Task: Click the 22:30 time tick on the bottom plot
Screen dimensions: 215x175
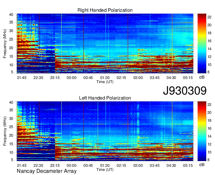Action: [x=38, y=165]
